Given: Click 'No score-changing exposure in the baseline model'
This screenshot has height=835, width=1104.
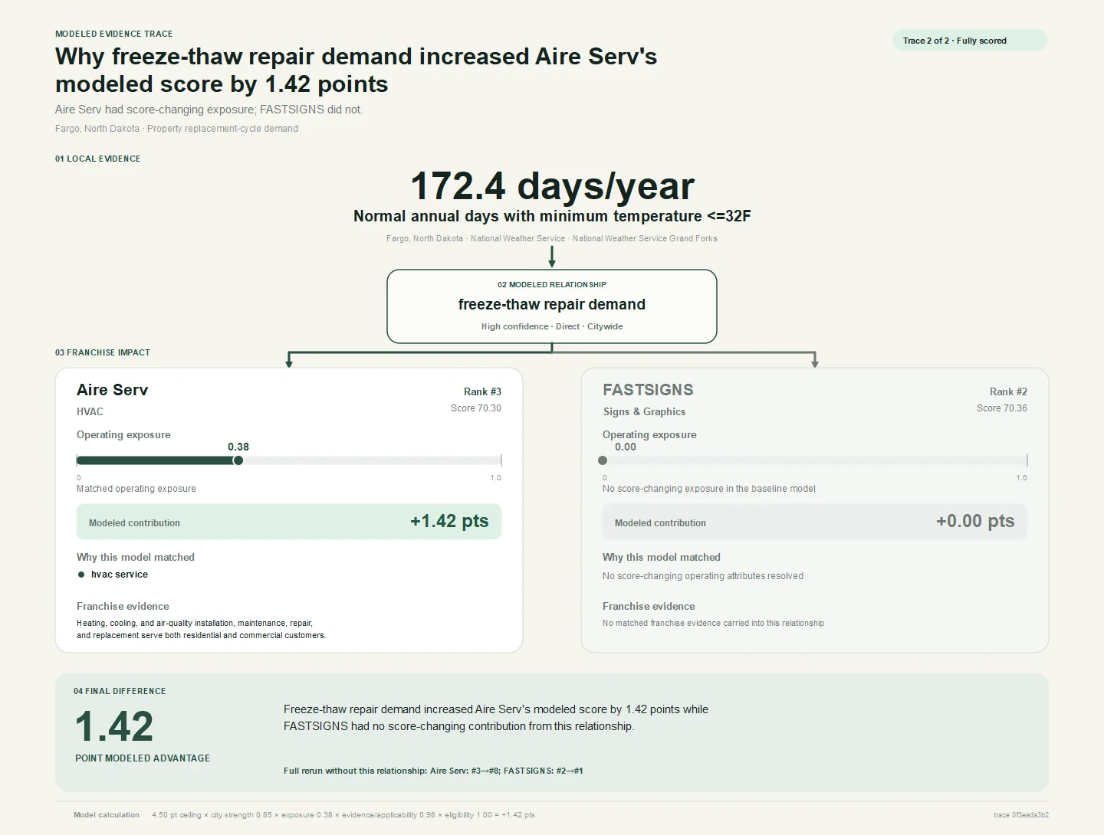Looking at the screenshot, I should coord(709,489).
